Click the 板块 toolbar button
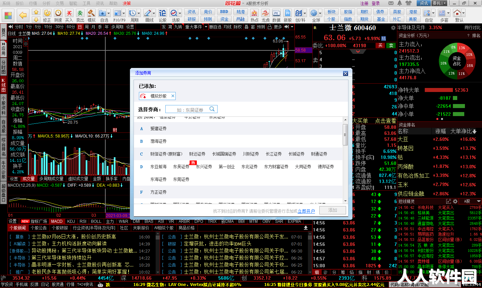 (331, 12)
